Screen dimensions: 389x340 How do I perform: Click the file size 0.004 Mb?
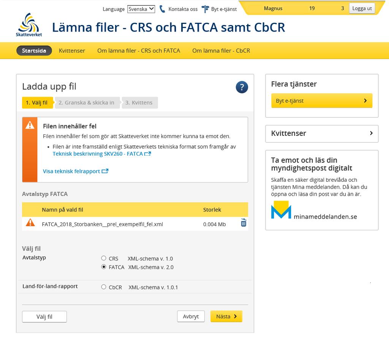tap(214, 224)
